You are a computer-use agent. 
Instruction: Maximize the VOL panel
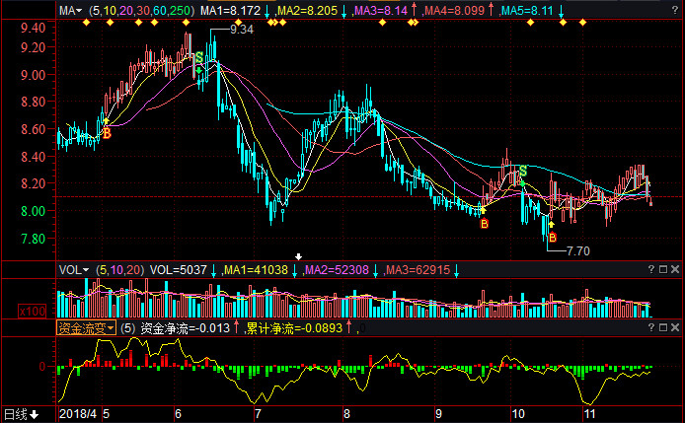coord(663,269)
